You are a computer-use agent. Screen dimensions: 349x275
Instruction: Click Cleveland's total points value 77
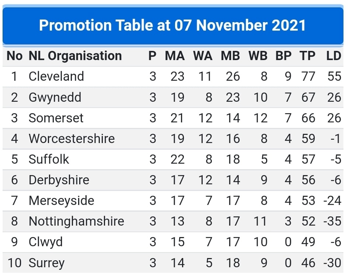(308, 77)
